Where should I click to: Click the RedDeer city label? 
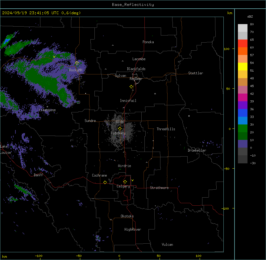[x=136, y=79]
